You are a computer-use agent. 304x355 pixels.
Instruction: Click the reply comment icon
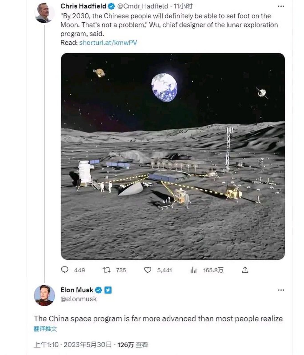click(x=65, y=270)
